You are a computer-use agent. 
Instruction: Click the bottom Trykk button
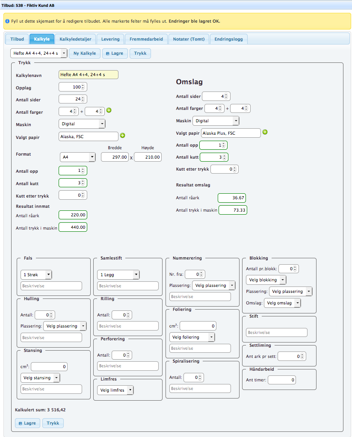(x=53, y=423)
